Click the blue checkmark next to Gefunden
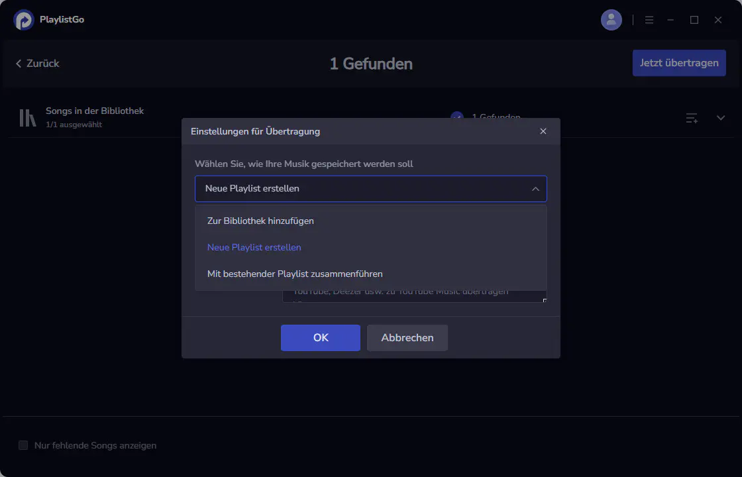Image resolution: width=742 pixels, height=477 pixels. pyautogui.click(x=456, y=116)
